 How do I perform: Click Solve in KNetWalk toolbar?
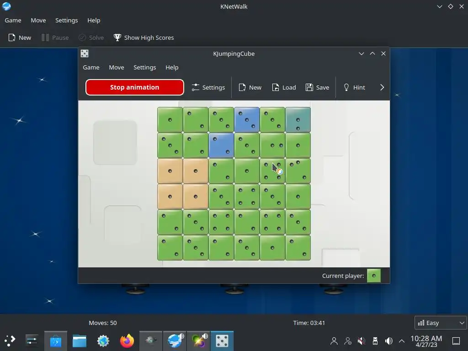click(91, 37)
